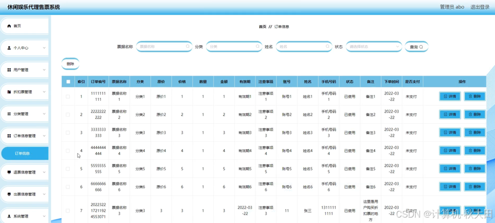This screenshot has width=495, height=223.
Task: Open 详情 for order 1111111111
Action: click(450, 96)
